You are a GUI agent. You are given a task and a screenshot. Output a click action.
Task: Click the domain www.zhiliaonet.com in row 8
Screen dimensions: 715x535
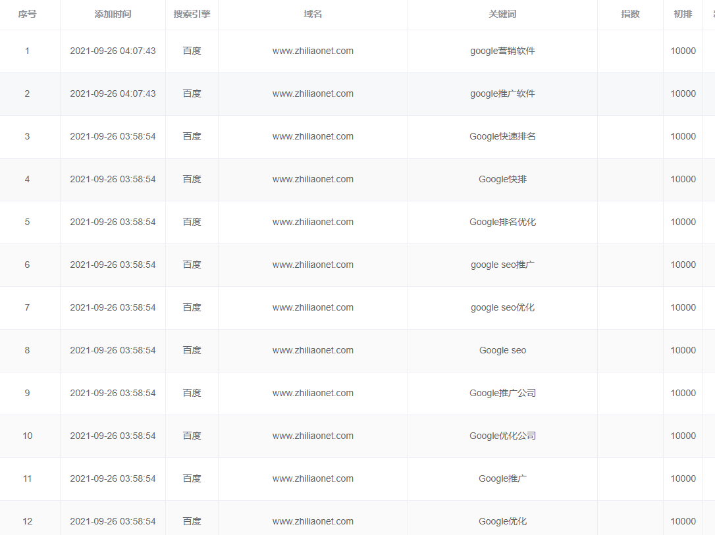click(313, 350)
